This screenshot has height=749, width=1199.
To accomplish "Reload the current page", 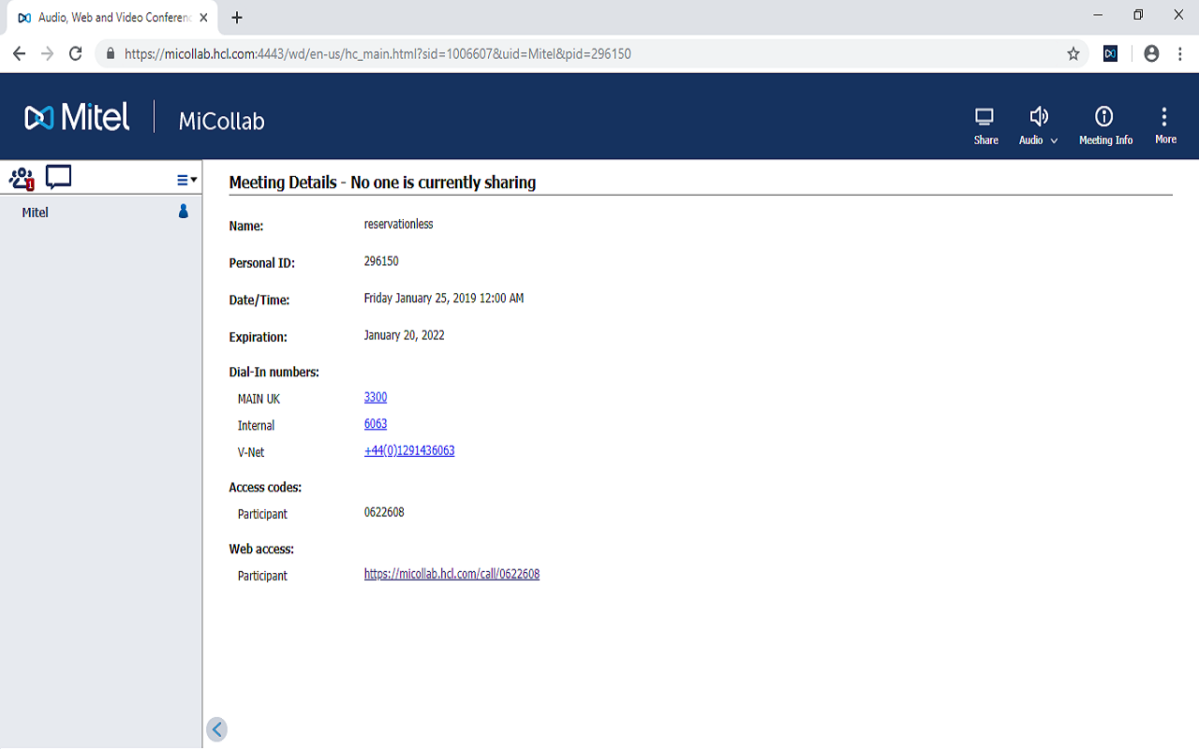I will [76, 53].
